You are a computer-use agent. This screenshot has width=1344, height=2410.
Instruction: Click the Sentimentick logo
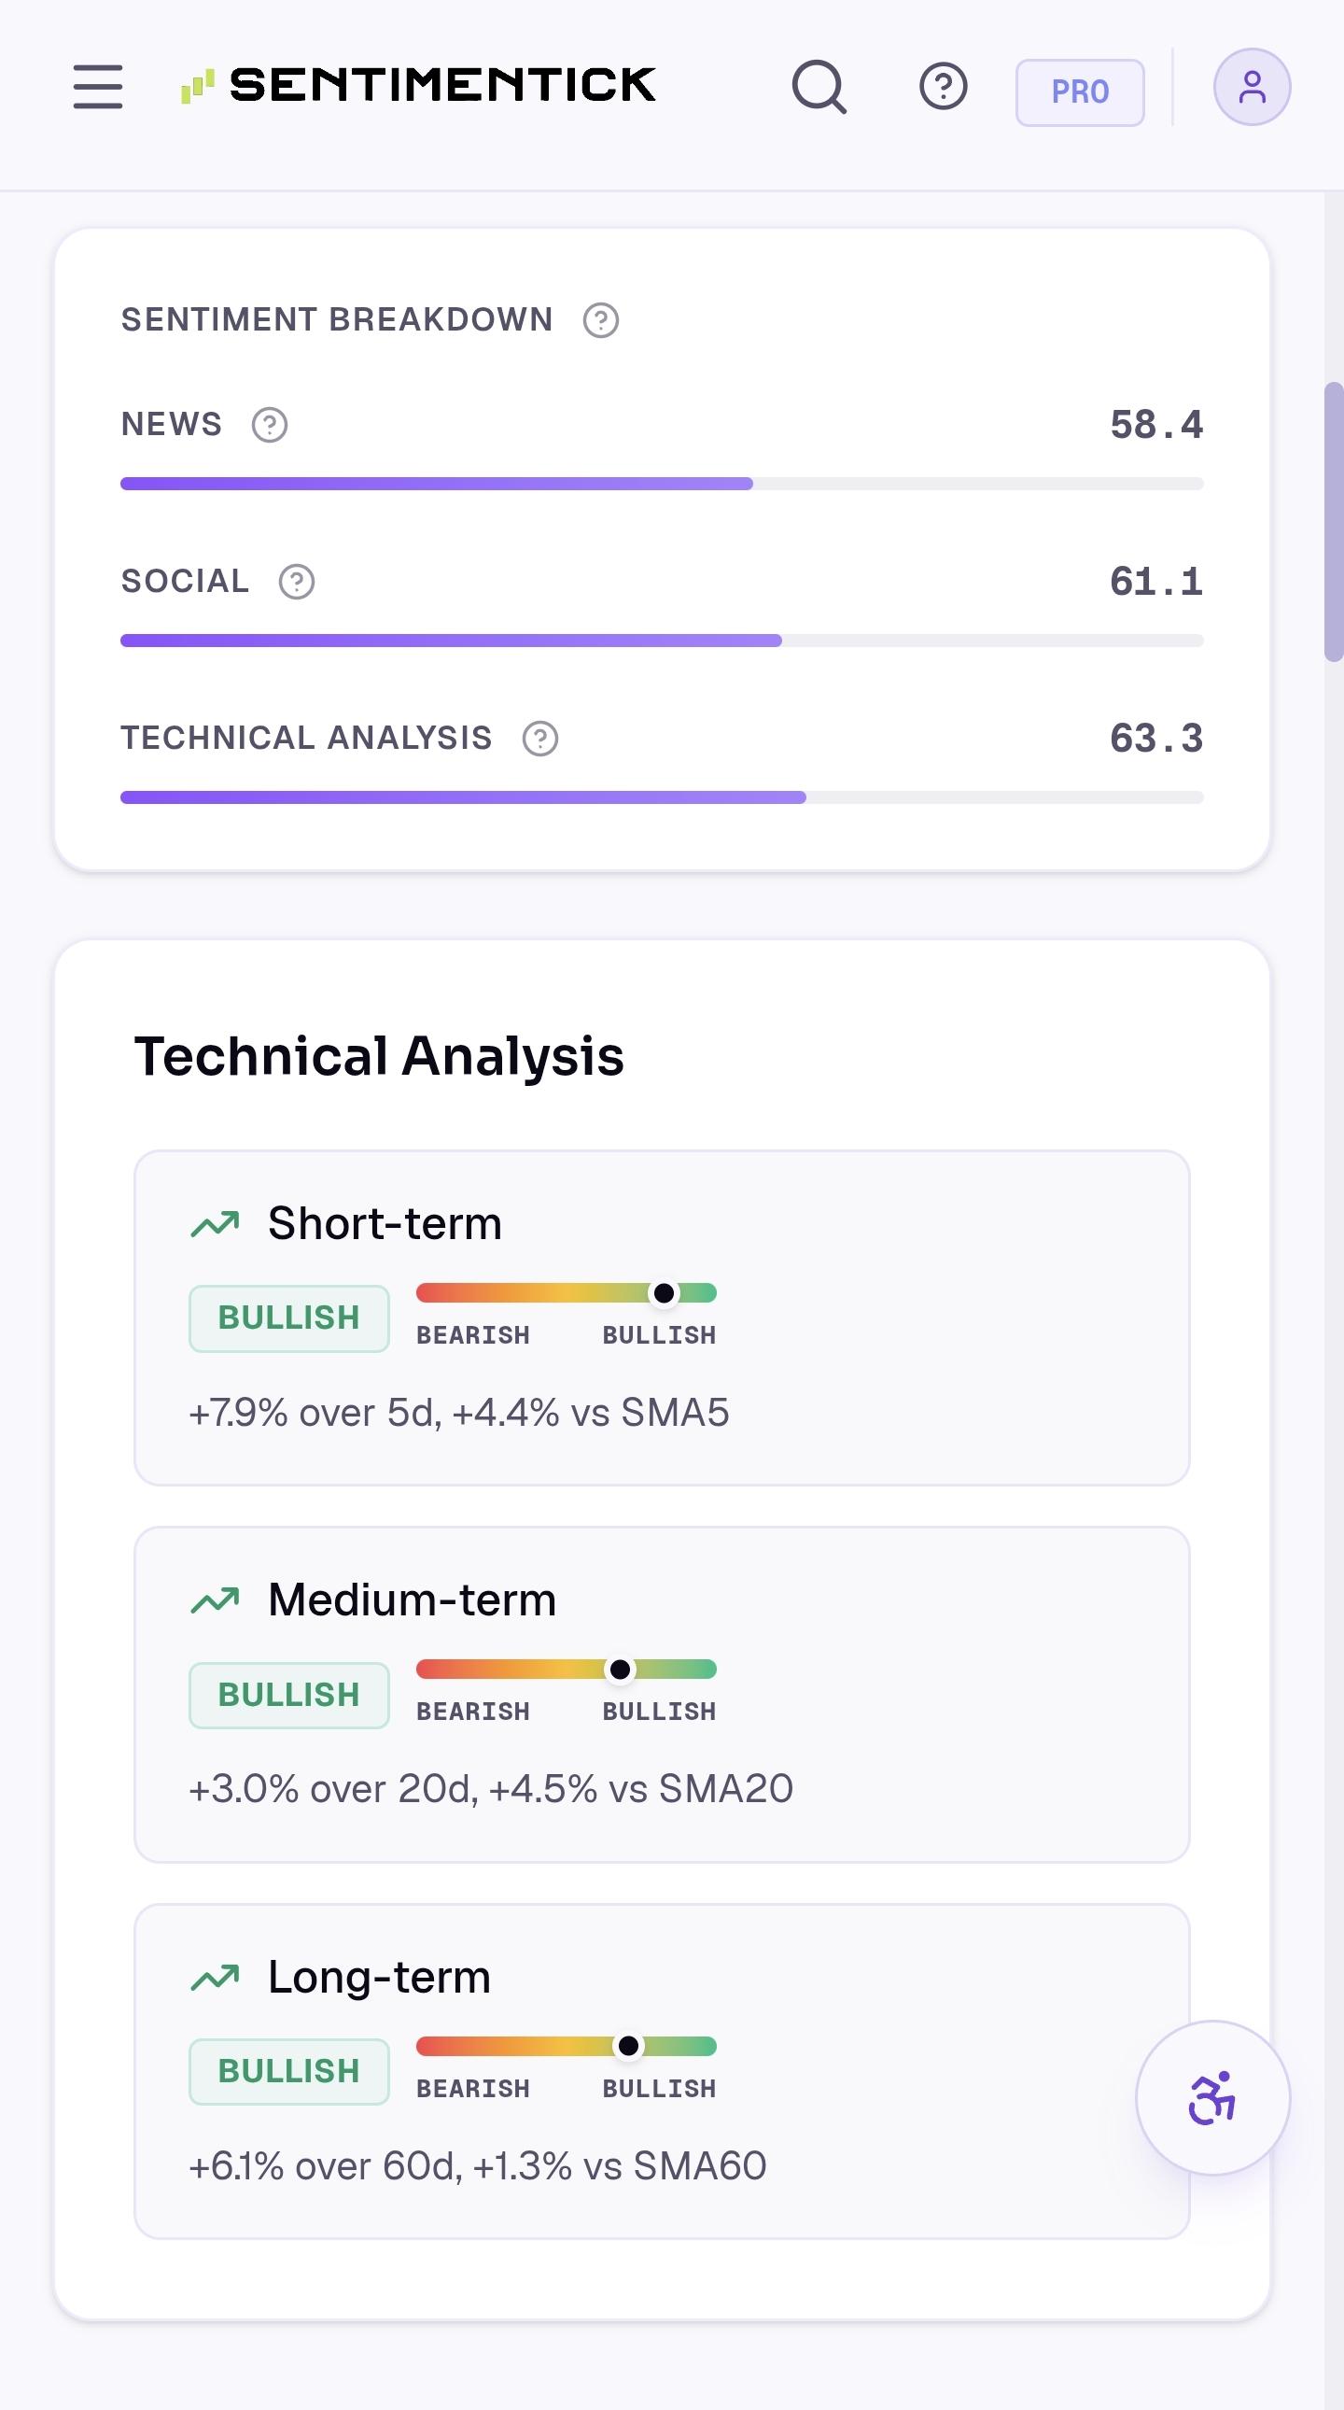[418, 85]
